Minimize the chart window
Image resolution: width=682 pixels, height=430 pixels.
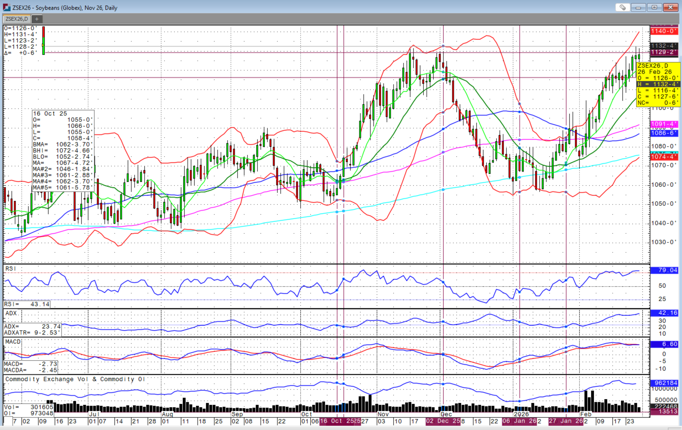click(638, 7)
